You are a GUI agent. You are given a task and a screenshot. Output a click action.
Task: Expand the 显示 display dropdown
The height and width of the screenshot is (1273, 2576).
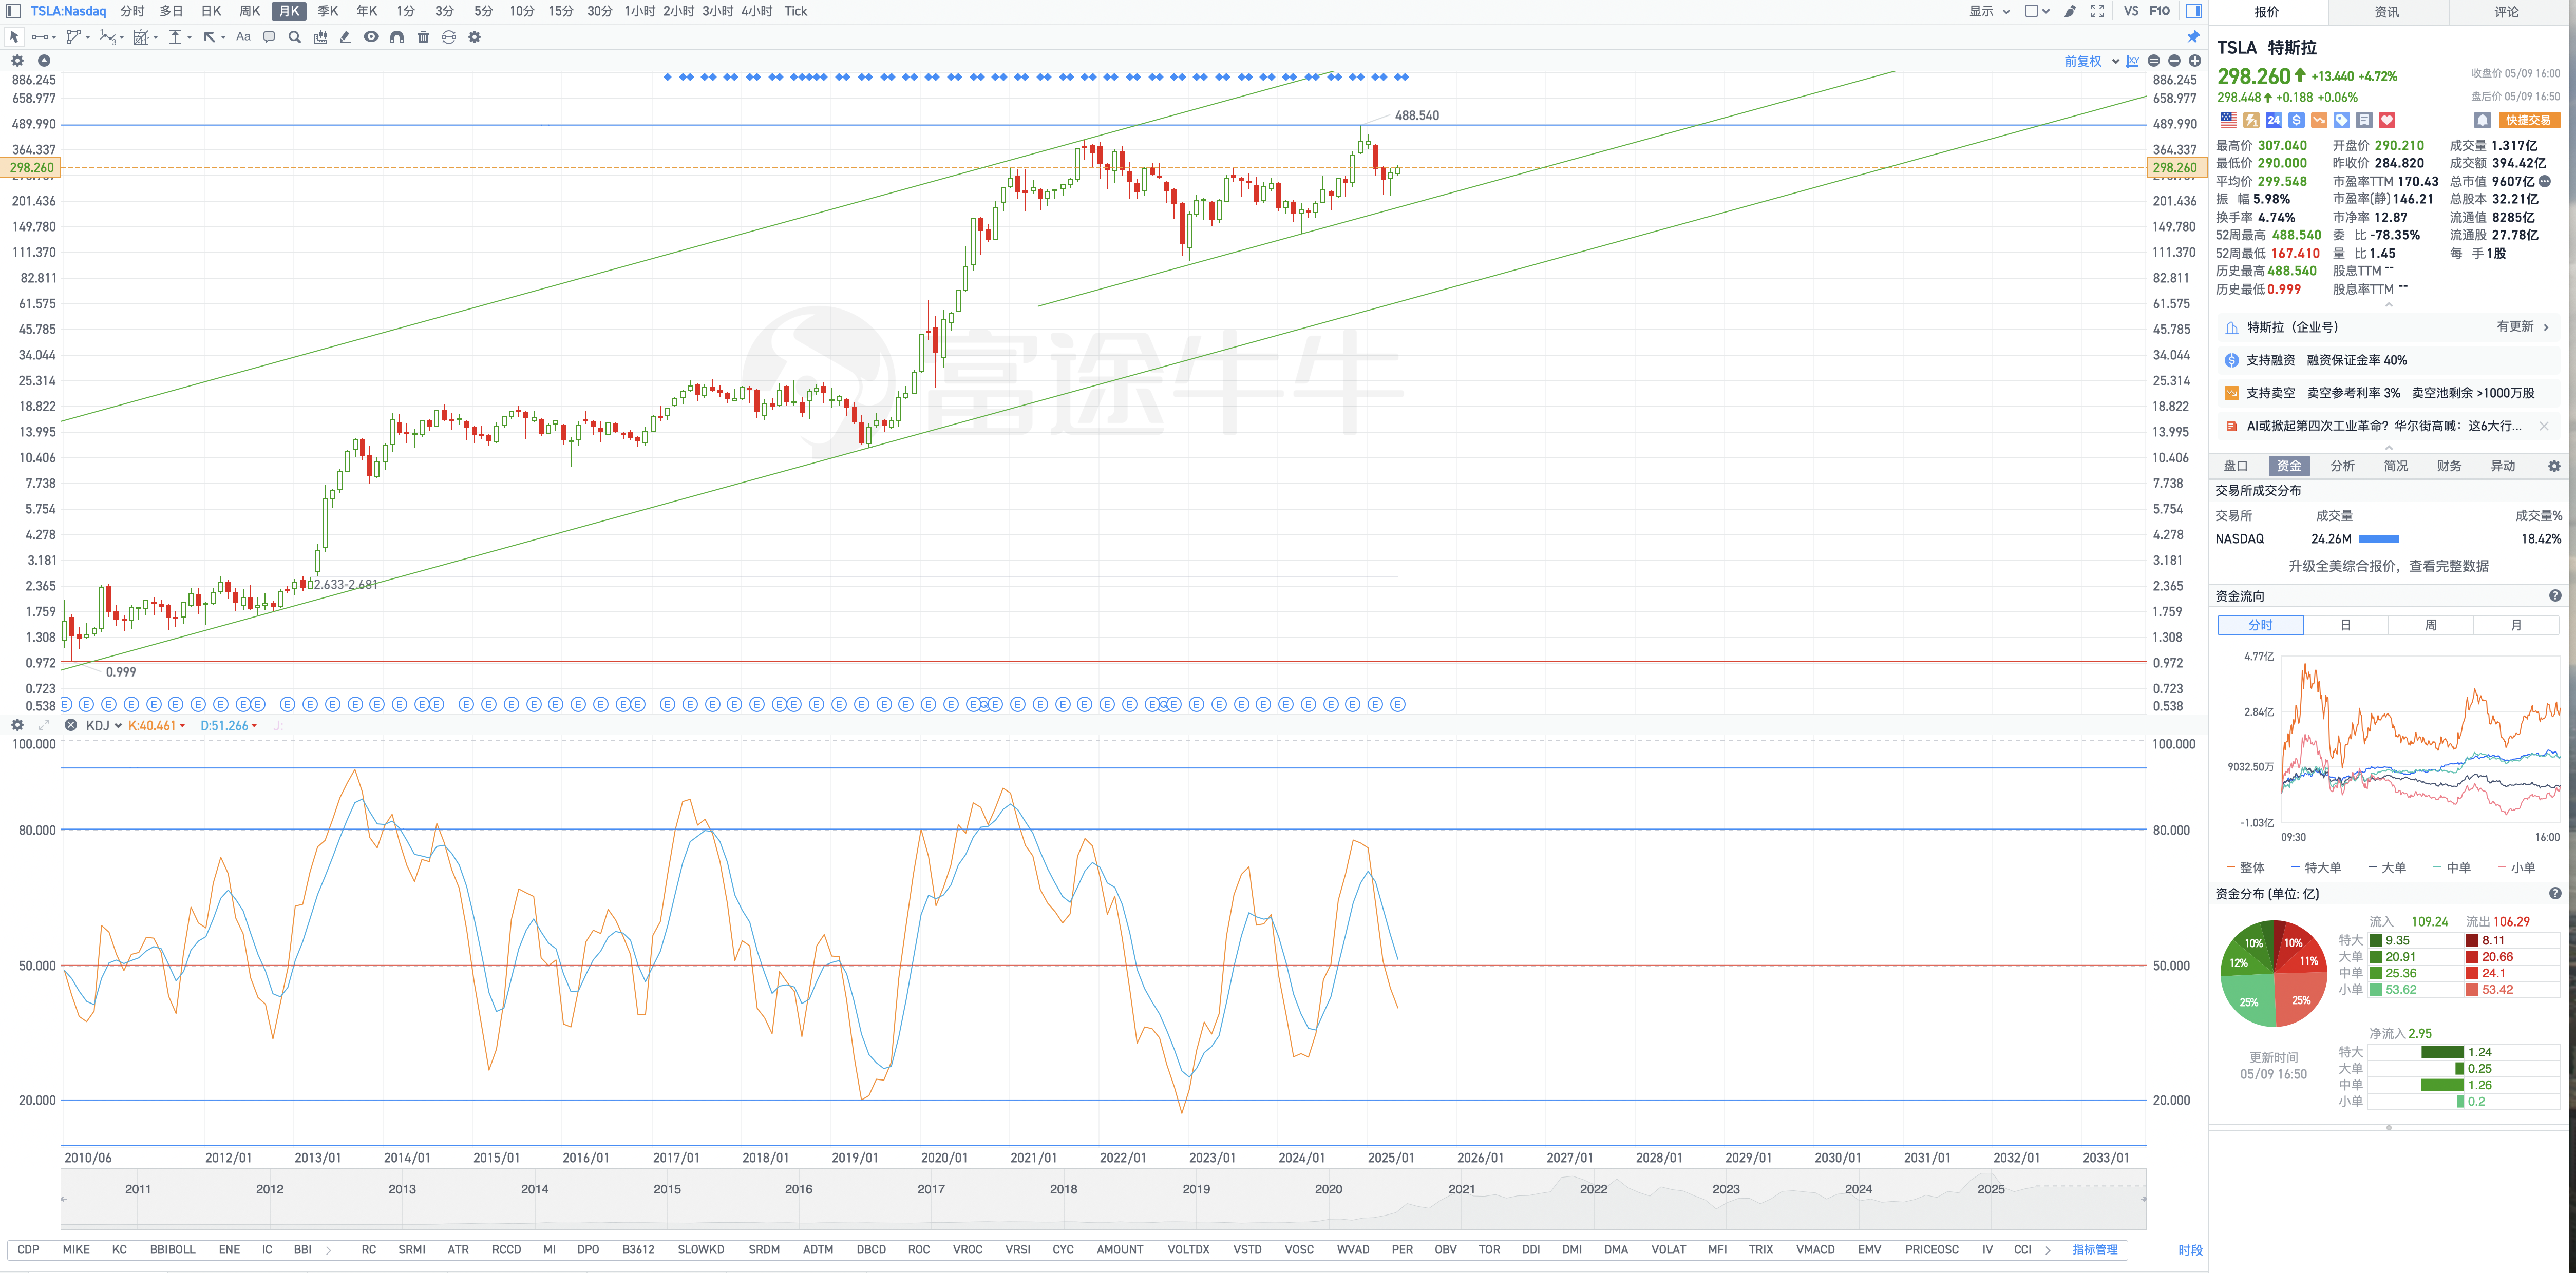1989,11
